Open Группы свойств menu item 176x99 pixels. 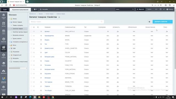17,38
